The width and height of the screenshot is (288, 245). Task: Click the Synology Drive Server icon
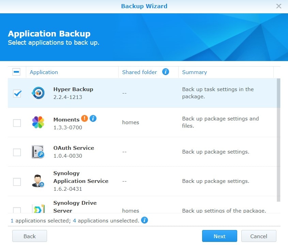[39, 208]
